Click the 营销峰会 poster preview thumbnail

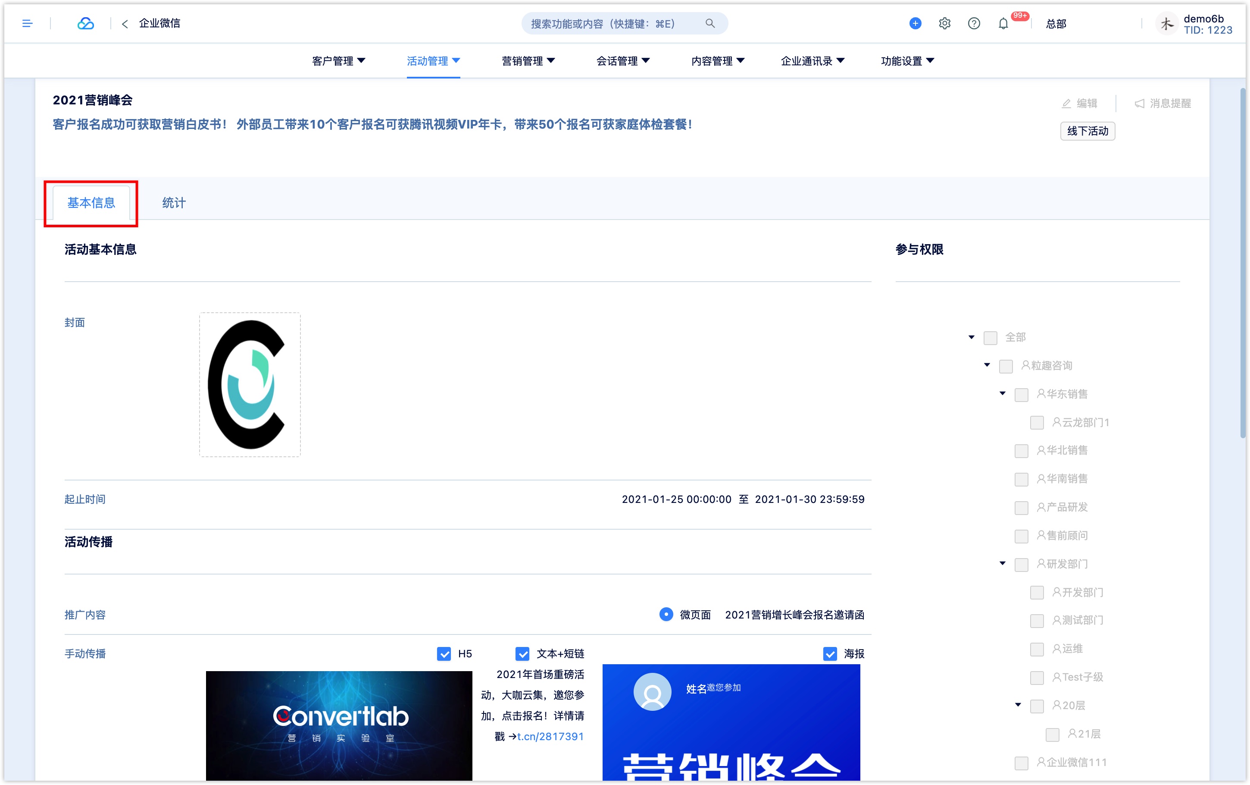731,722
